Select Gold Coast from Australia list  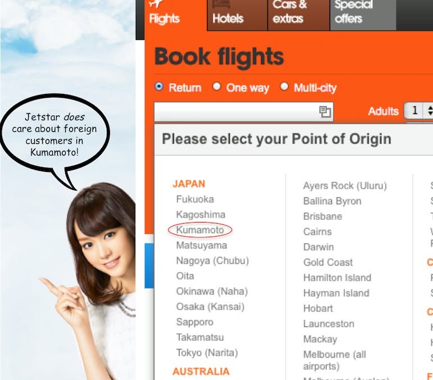pos(328,263)
